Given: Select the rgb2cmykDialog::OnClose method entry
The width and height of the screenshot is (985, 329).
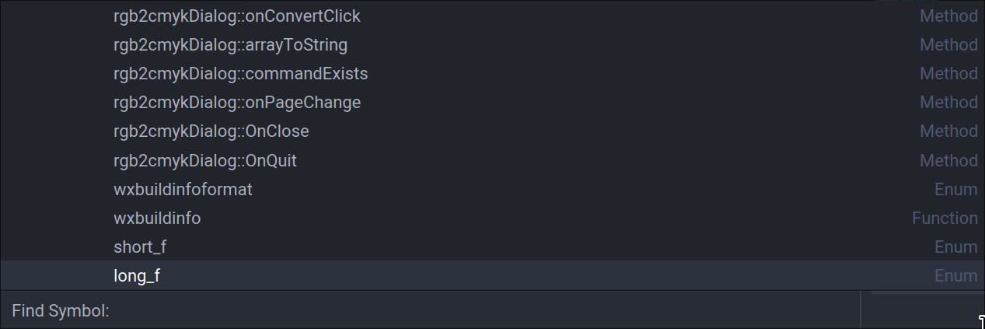Looking at the screenshot, I should (211, 131).
